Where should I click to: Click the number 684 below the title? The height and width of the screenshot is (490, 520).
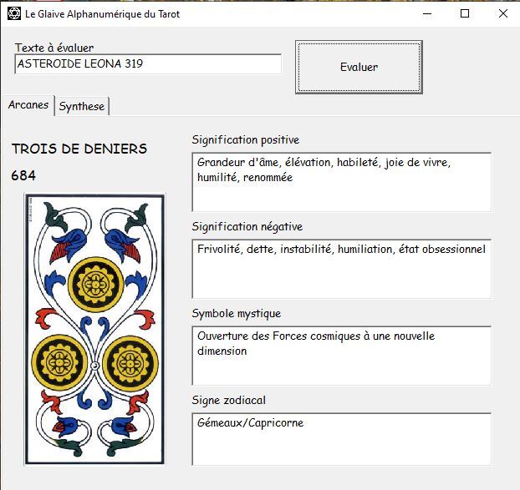click(x=23, y=175)
